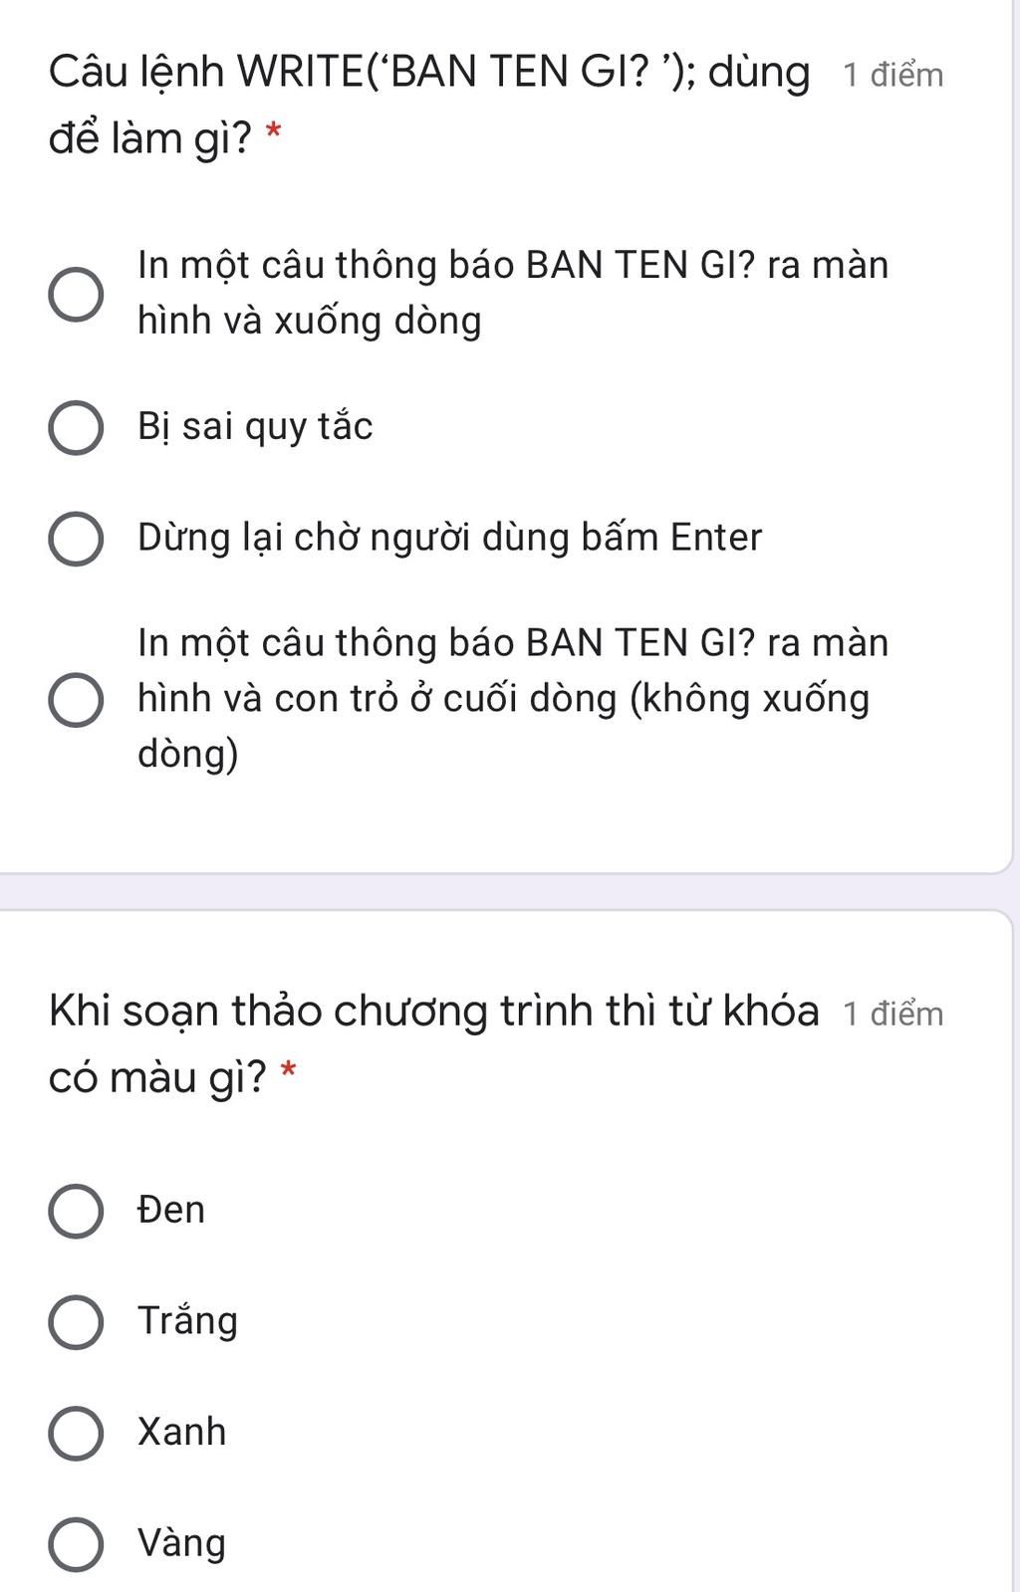
Task: Choose the 'Xanh' radio option
Action: point(76,1433)
